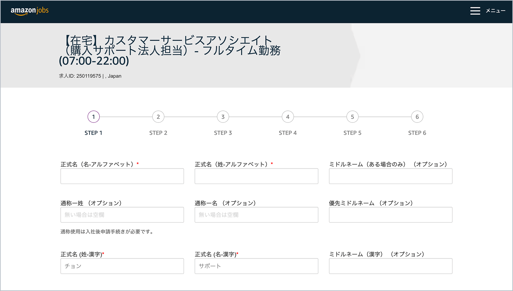The width and height of the screenshot is (513, 291).
Task: Focus the 正式名 (名-漢字) field
Action: (x=256, y=266)
